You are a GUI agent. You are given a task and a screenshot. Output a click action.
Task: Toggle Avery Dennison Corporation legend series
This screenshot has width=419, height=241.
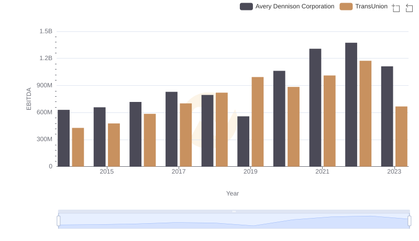[287, 6]
